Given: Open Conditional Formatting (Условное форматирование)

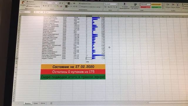Looking at the screenshot, I should [x=125, y=6].
